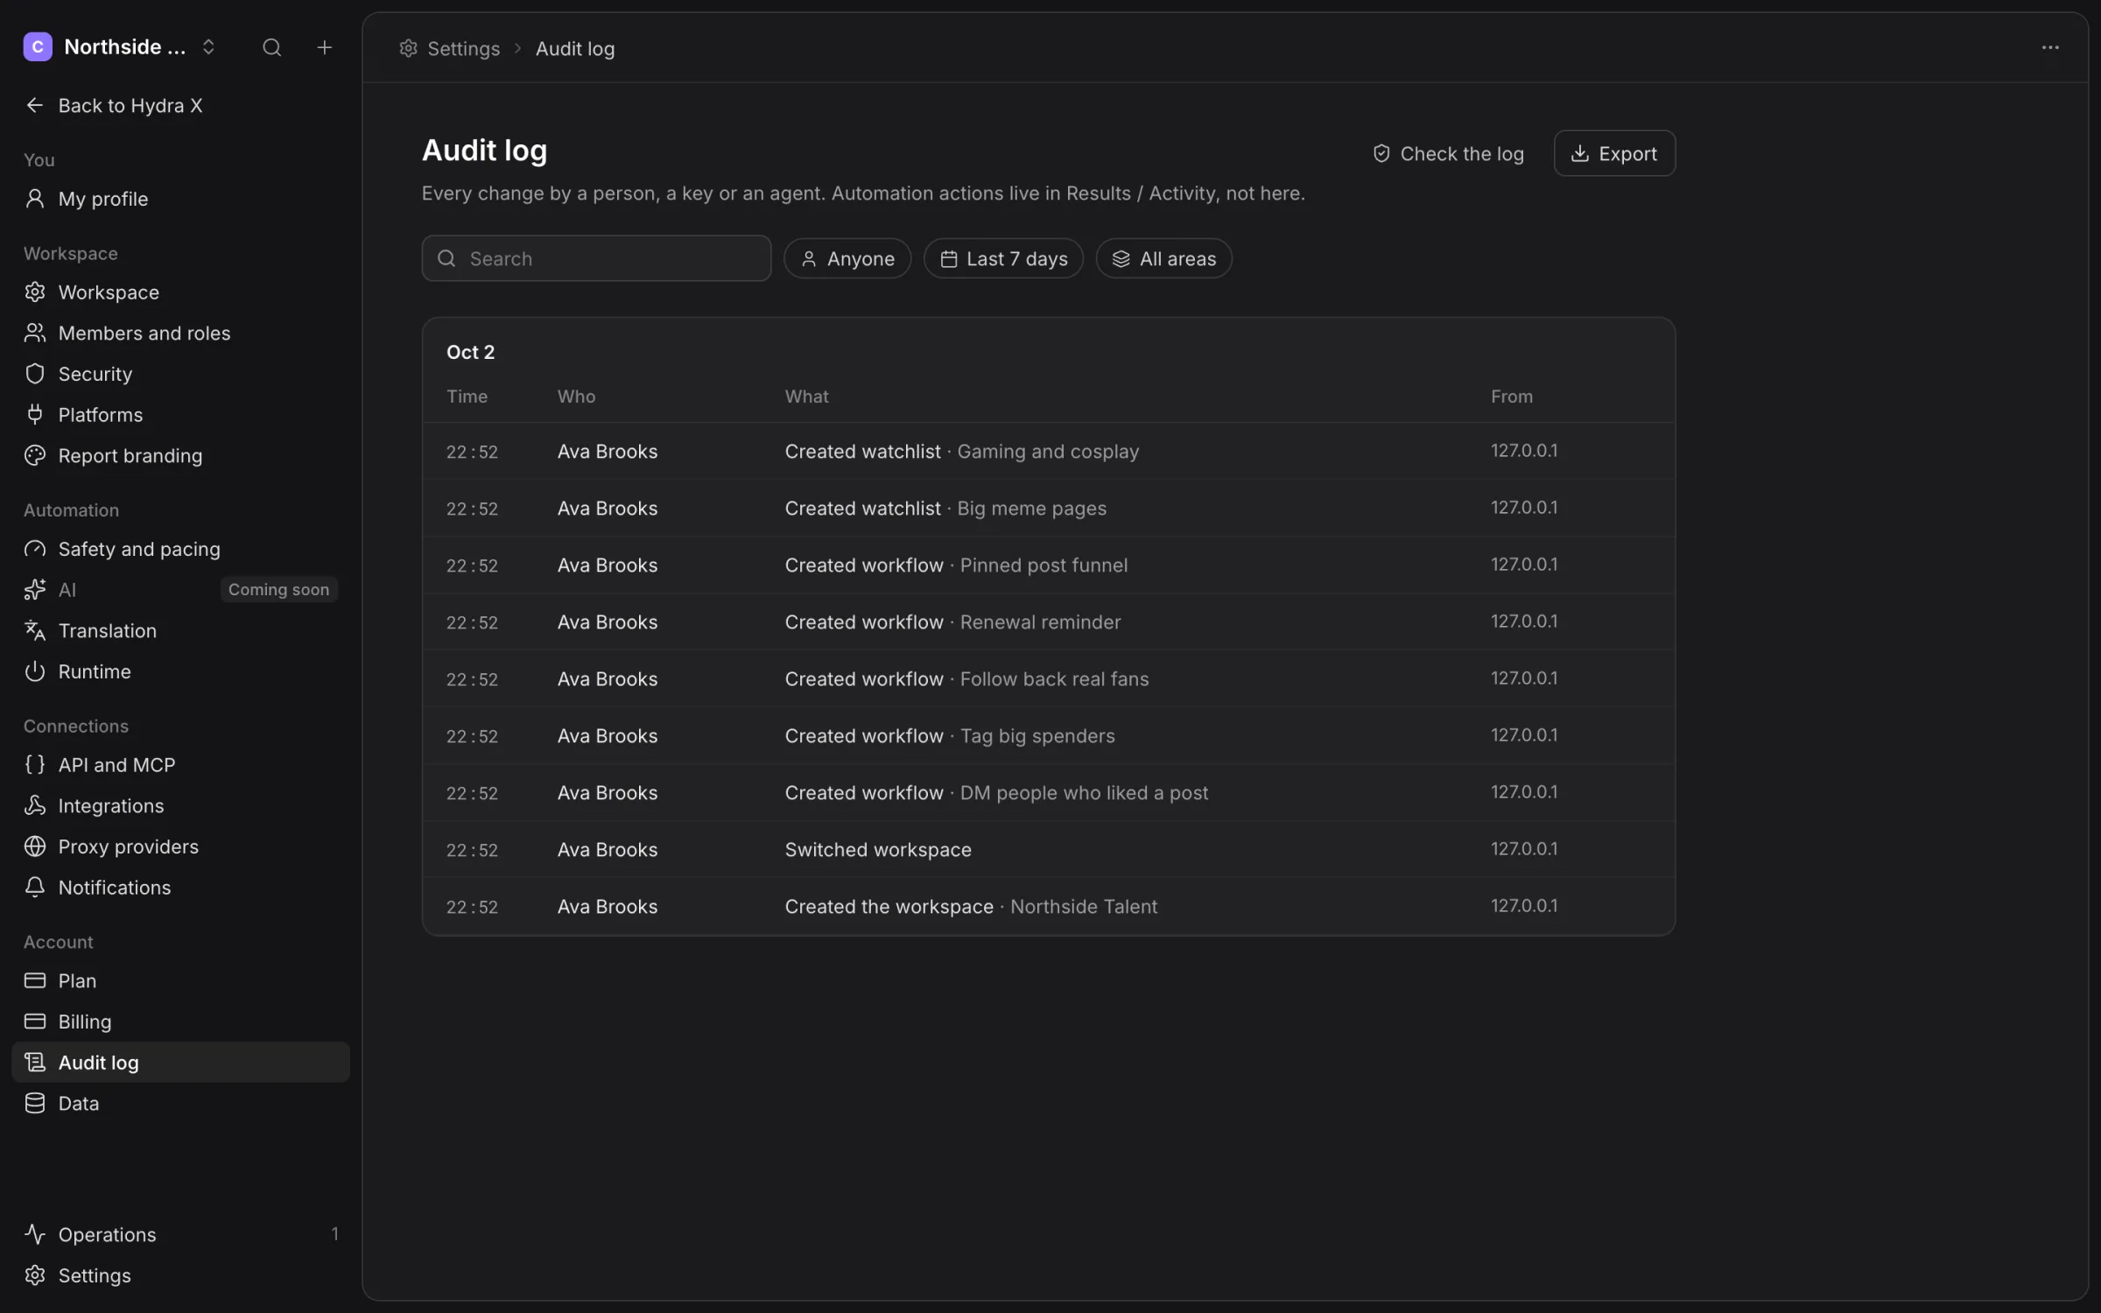
Task: Click the Members and roles people icon
Action: (35, 333)
